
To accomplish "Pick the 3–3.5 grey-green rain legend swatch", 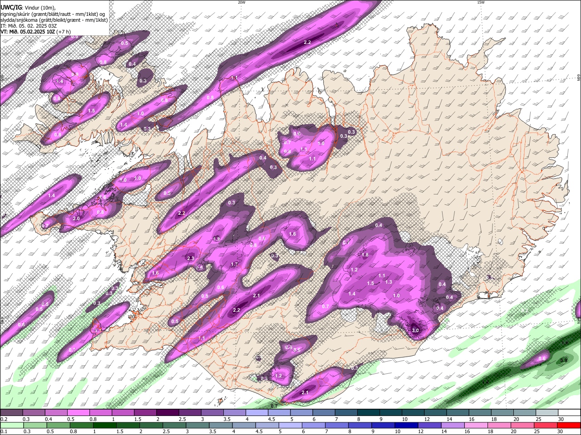I will (197, 425).
